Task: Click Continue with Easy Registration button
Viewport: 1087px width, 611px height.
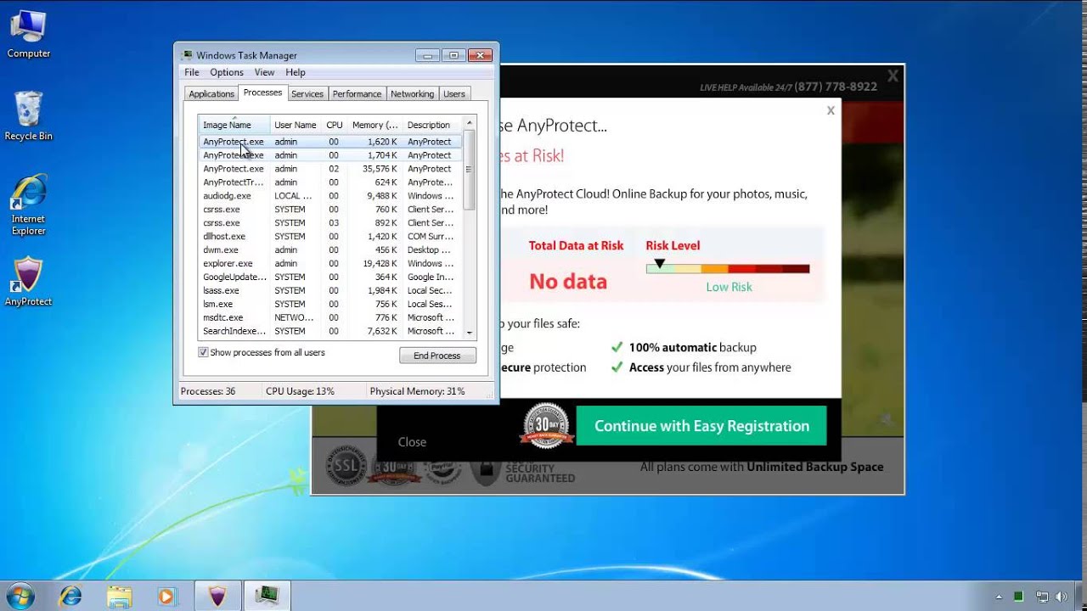Action: tap(701, 426)
